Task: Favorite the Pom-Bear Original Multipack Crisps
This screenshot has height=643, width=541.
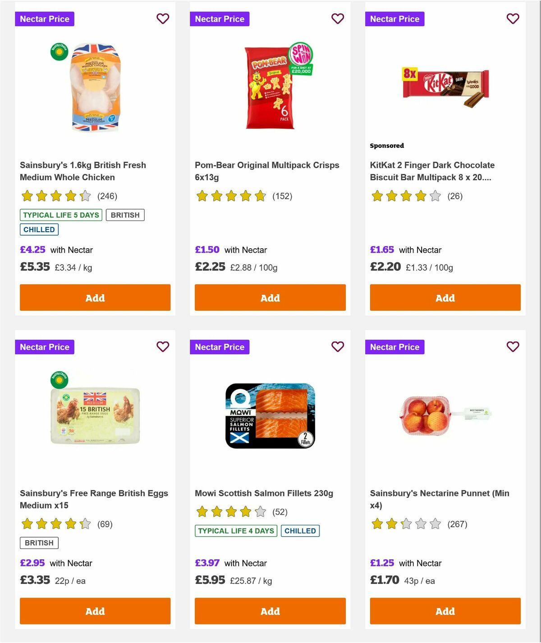Action: [x=338, y=19]
